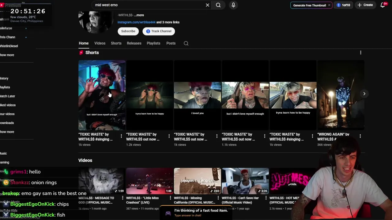This screenshot has width=392, height=220.
Task: Open the MESSAGE TO GOD video thumbnail
Action: (102, 181)
